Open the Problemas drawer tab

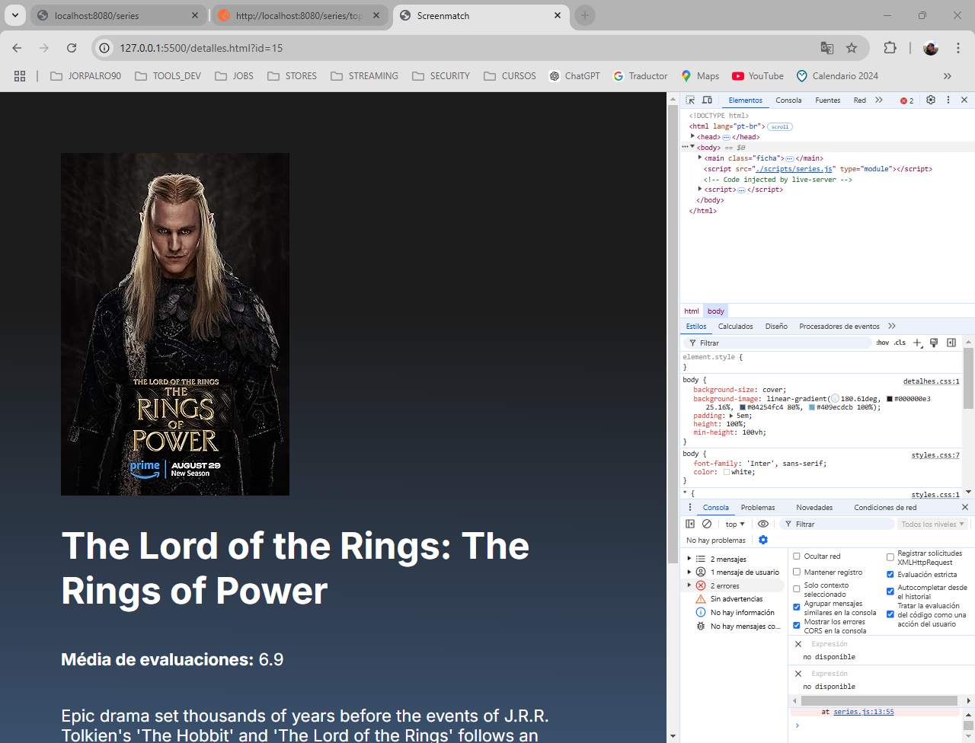coord(758,507)
